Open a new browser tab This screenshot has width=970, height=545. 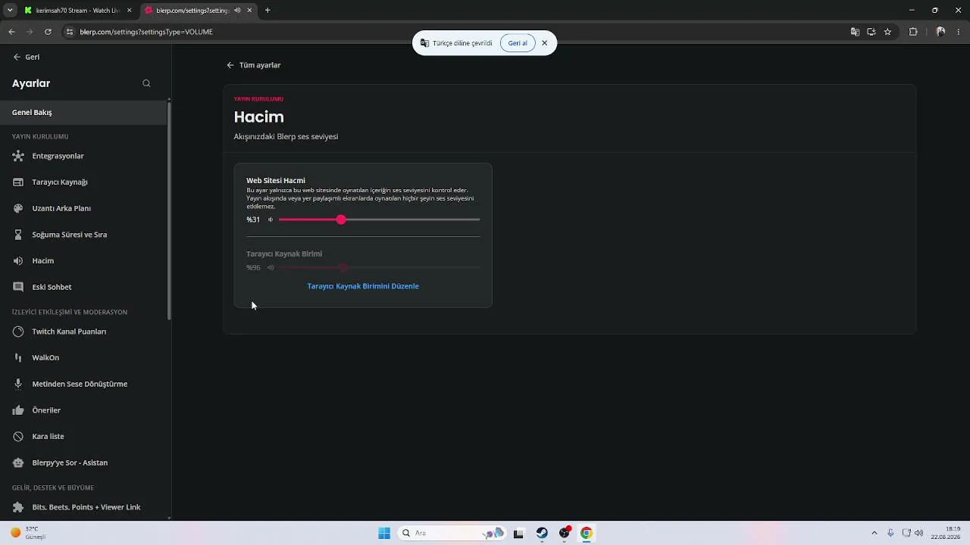click(268, 10)
